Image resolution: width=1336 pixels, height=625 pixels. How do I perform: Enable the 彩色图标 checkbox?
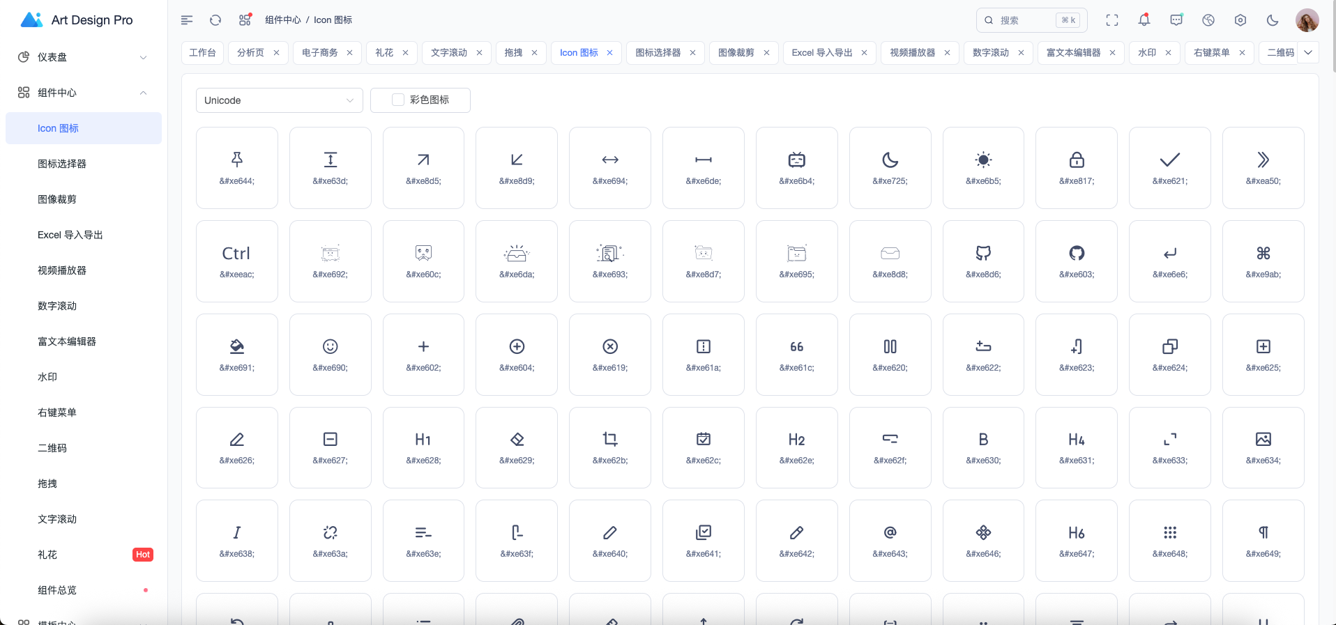(x=398, y=100)
